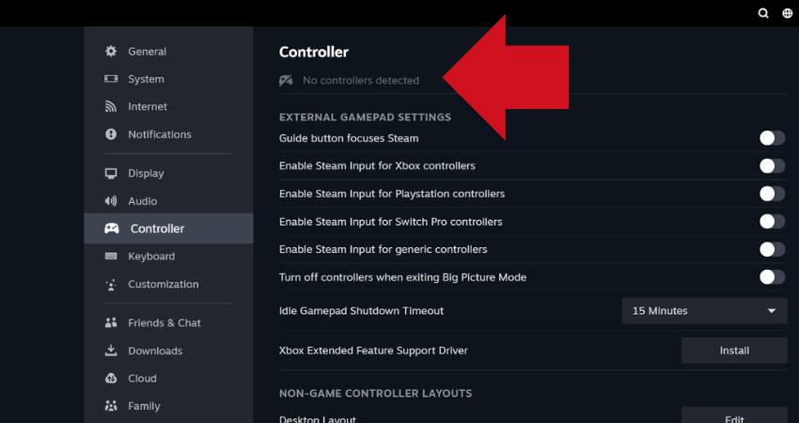Click the Friends & Chat people icon
Screen dimensions: 799x423
point(111,322)
